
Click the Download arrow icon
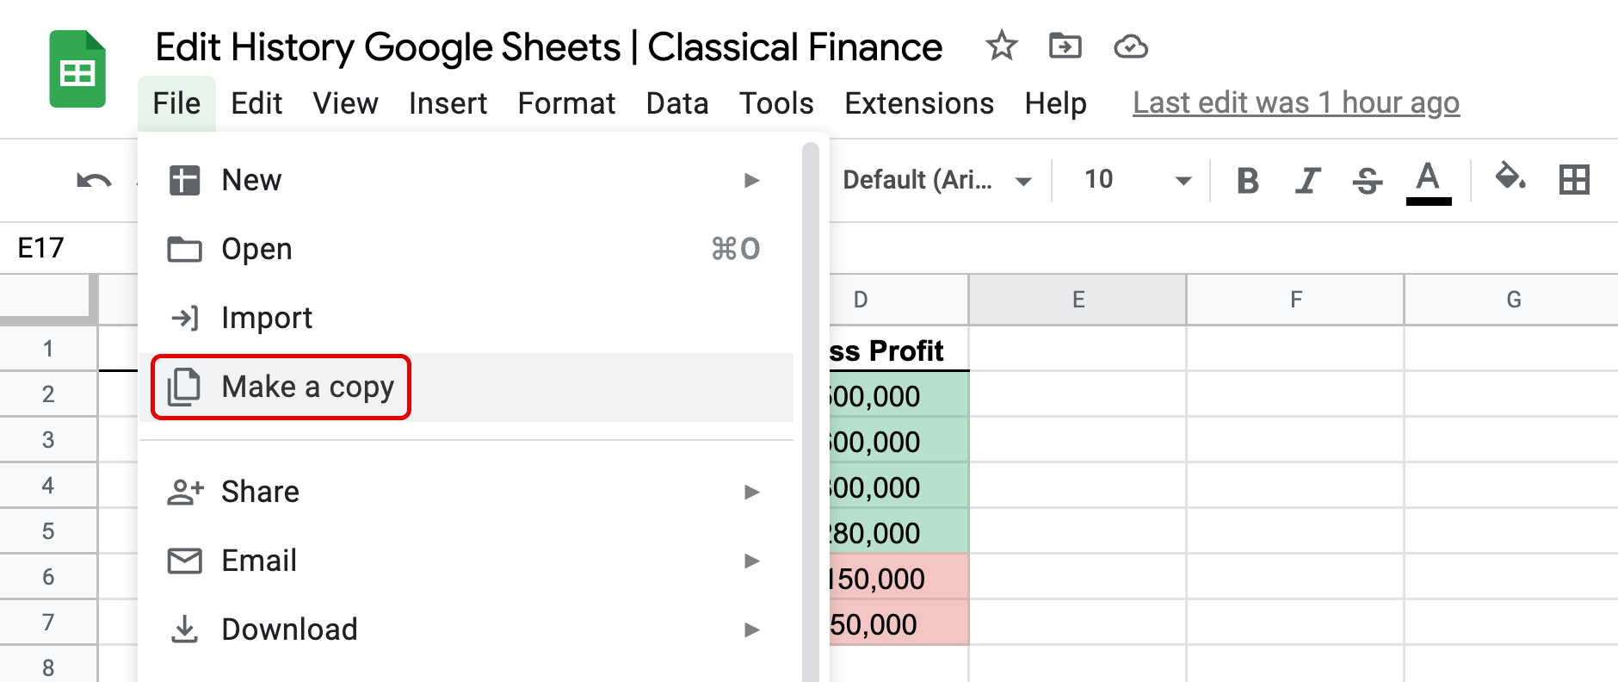(x=184, y=629)
